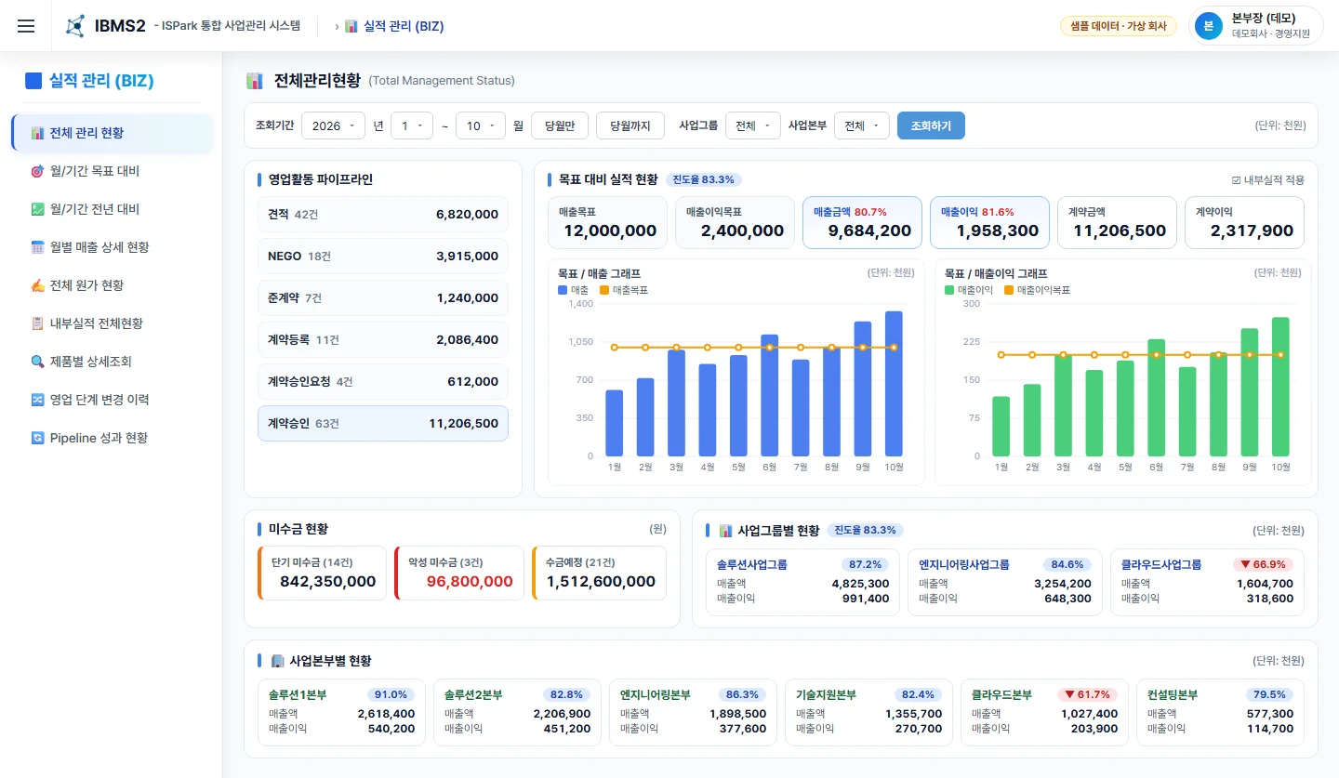Click the green 10월 bar in the profit chart
The width and height of the screenshot is (1339, 778).
1280,387
